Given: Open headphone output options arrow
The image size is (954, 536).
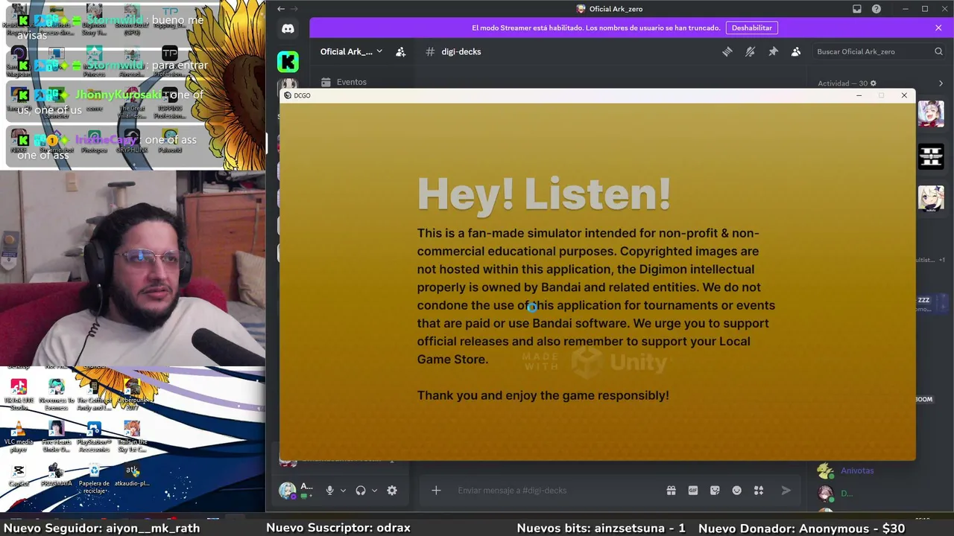Looking at the screenshot, I should click(374, 491).
